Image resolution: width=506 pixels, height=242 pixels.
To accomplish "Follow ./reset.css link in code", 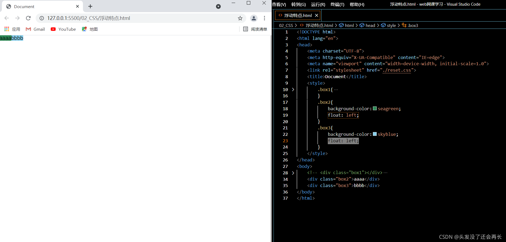I will [x=397, y=70].
